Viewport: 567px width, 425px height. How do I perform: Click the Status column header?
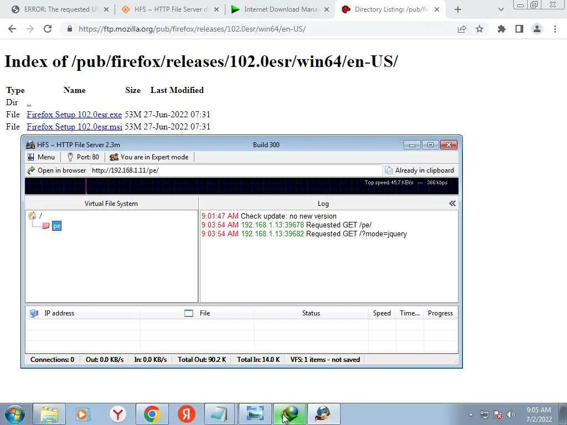point(311,313)
